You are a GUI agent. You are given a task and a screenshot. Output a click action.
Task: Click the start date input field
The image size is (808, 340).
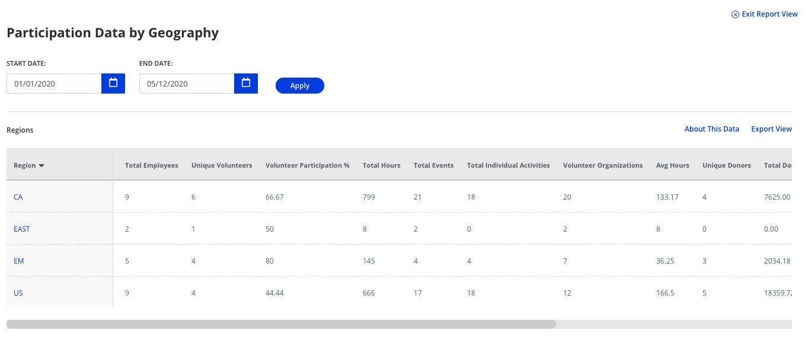[55, 84]
